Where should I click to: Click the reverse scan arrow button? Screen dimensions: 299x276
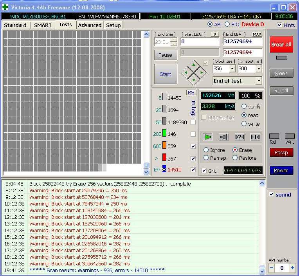pyautogui.click(x=223, y=137)
